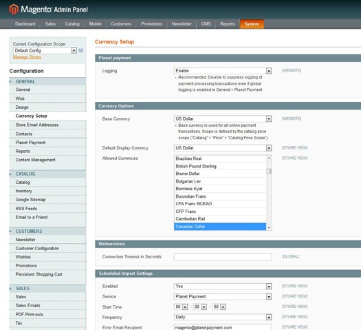361x330 pixels.
Task: Open the Promotions menu in top navigation
Action: click(x=151, y=24)
